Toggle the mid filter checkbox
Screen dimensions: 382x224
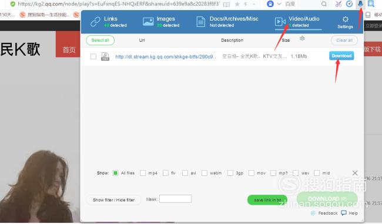[317, 173]
